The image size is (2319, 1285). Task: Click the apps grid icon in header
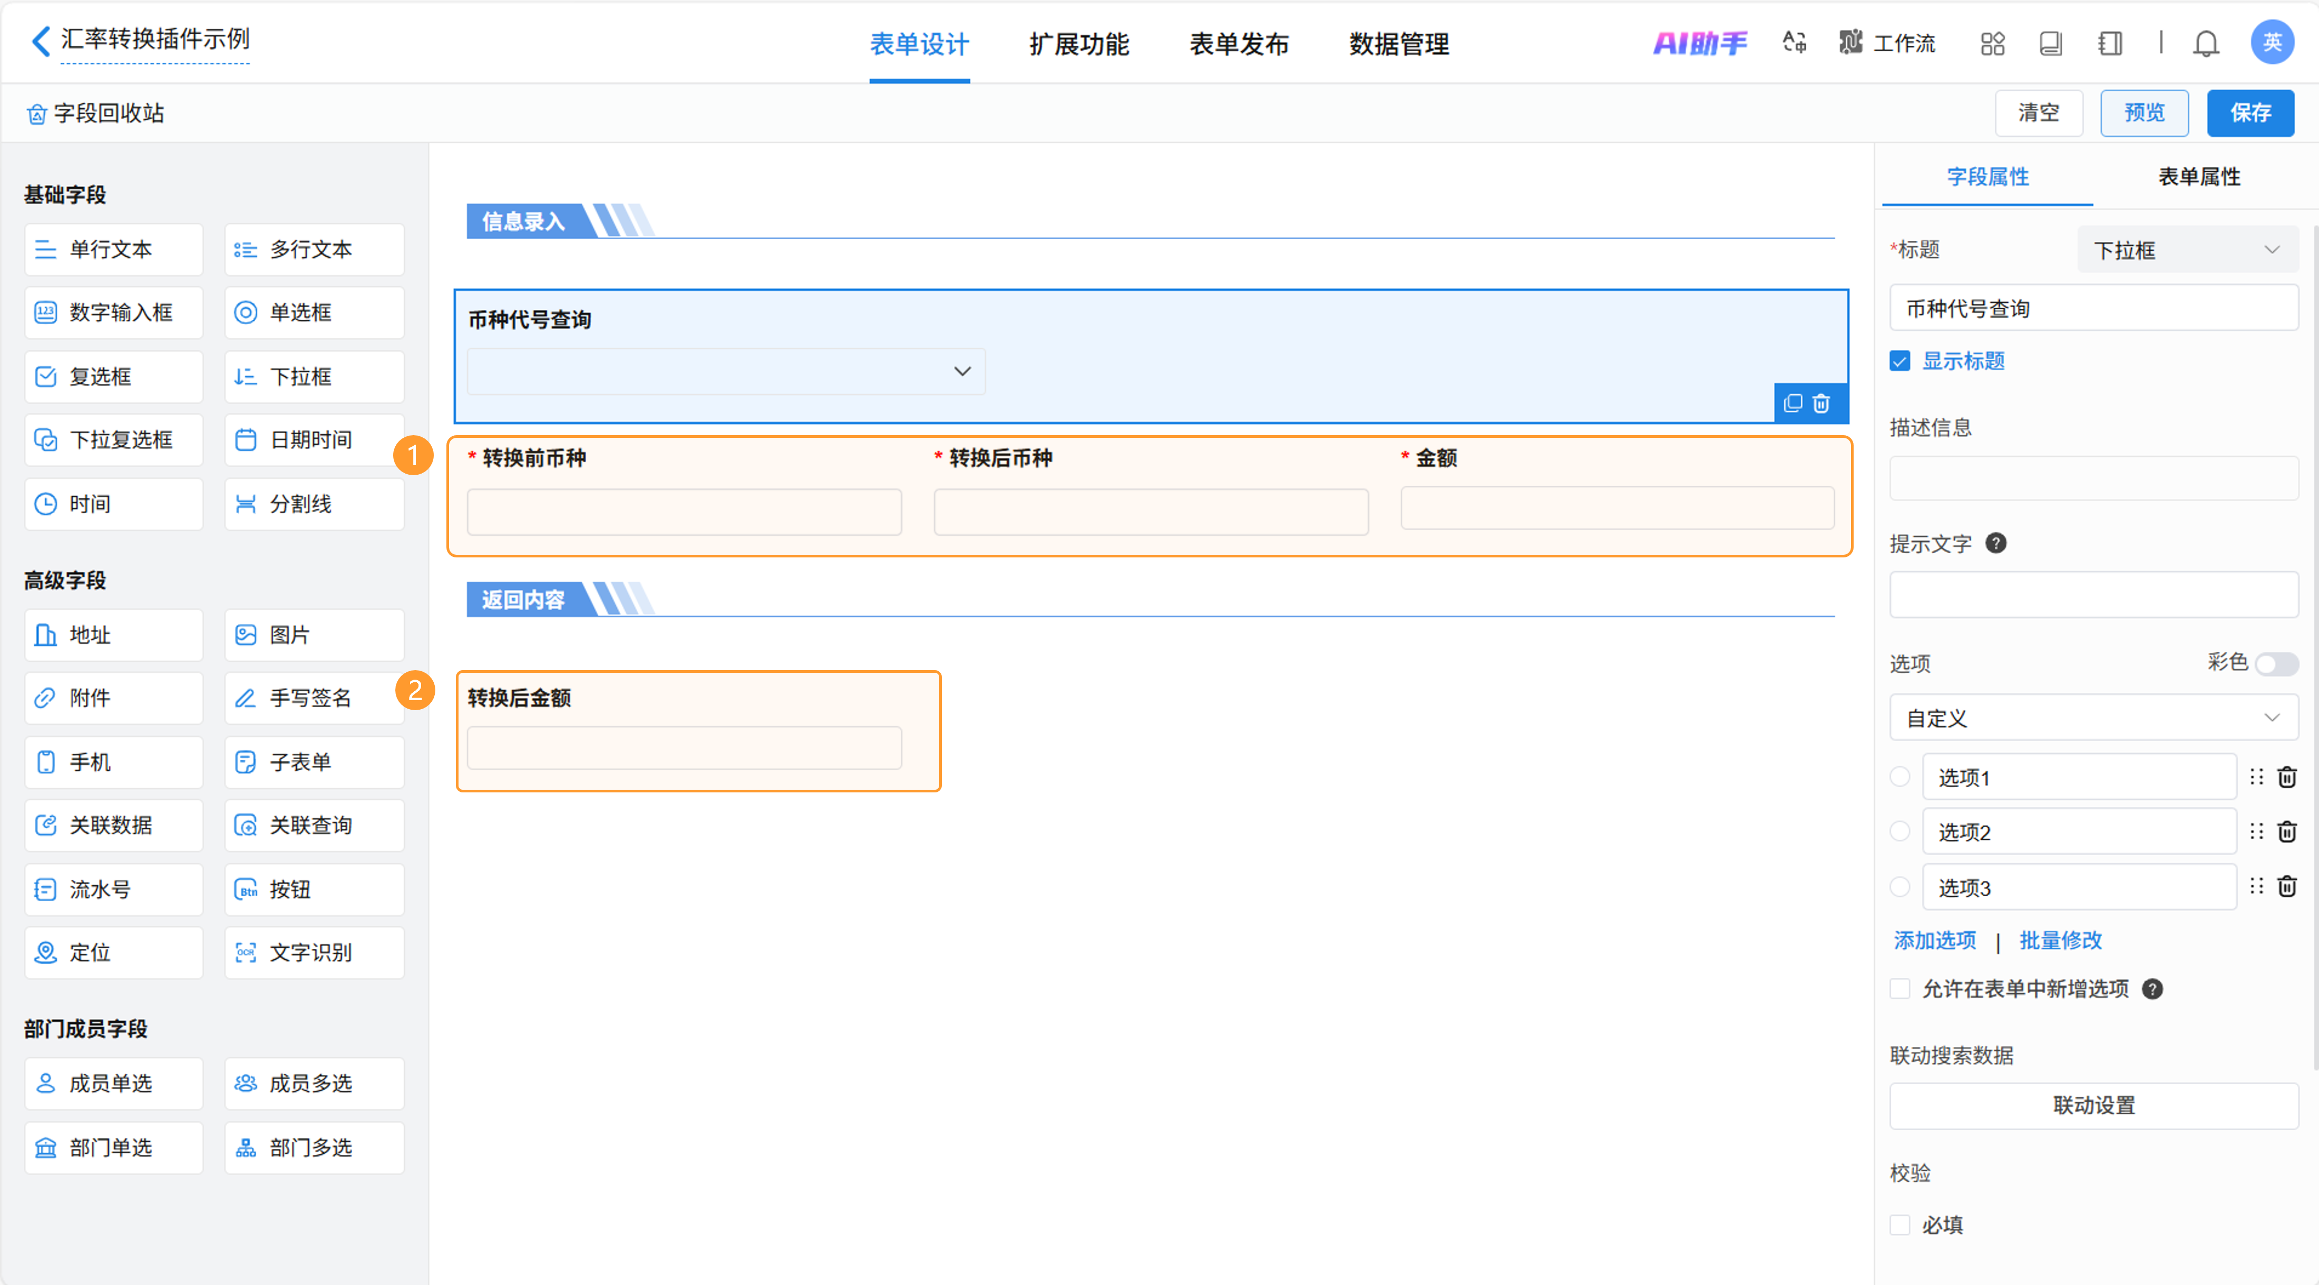1992,43
